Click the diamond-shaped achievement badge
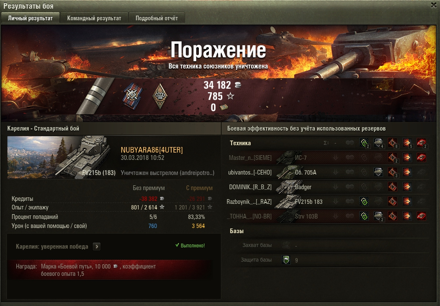This screenshot has height=306, width=440. 160,96
